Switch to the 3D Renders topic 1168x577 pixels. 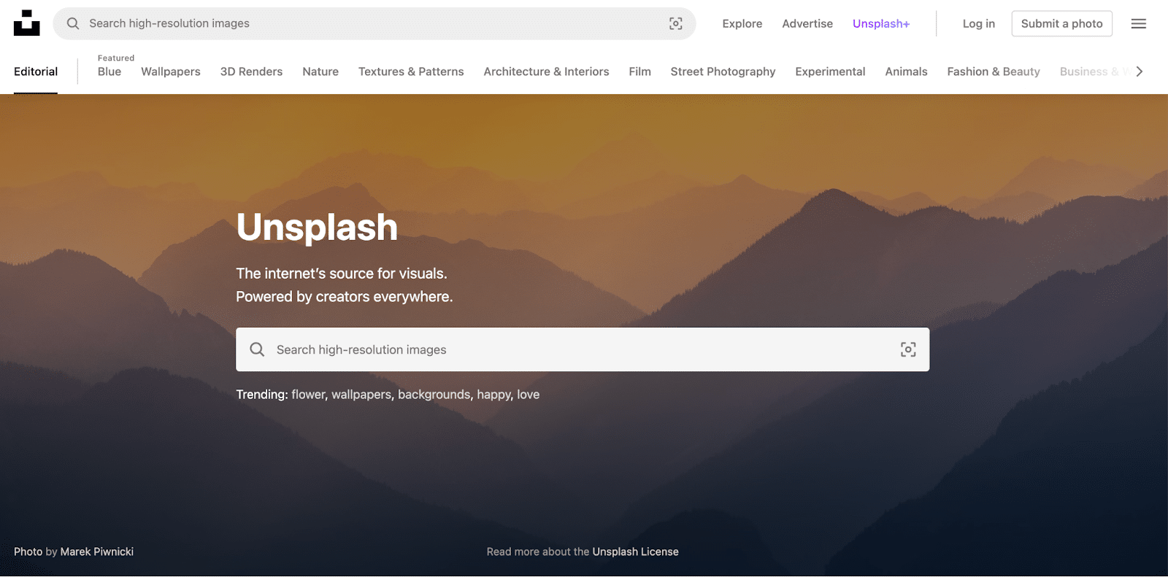tap(251, 71)
